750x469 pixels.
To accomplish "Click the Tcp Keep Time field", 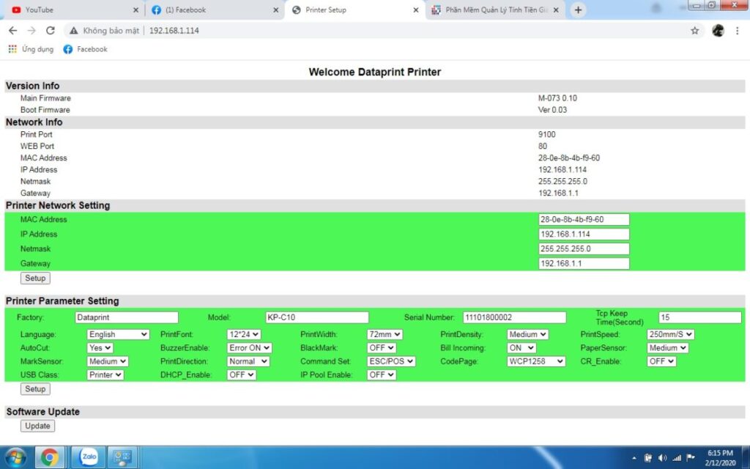I will click(x=699, y=317).
